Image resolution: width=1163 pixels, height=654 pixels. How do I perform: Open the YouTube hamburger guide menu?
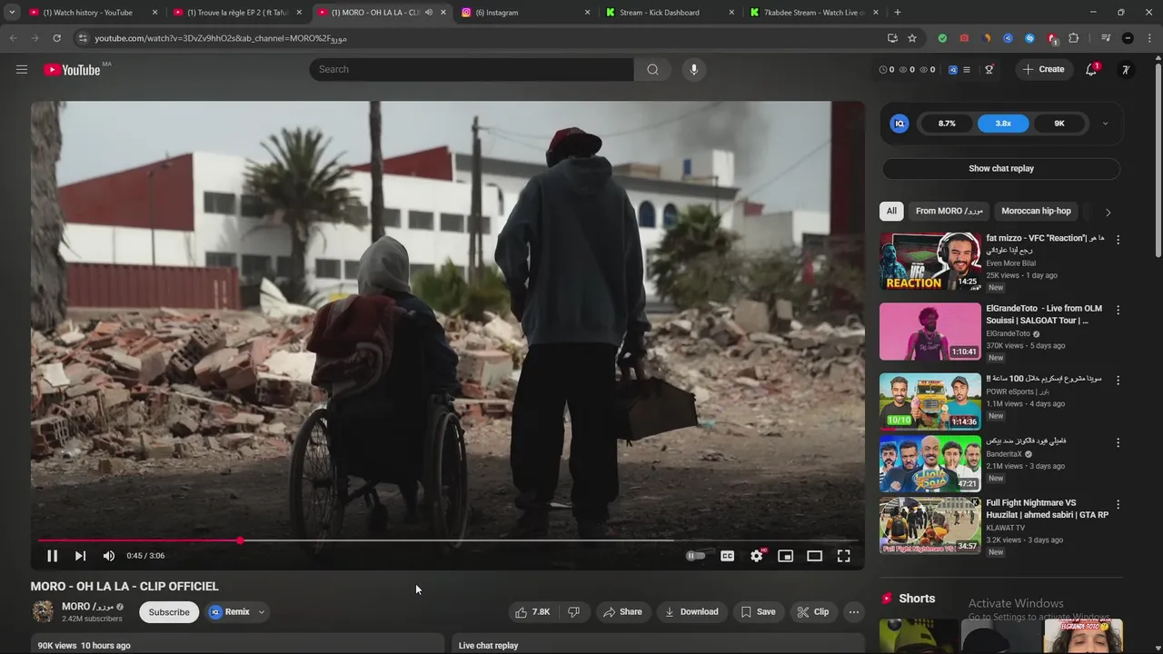pyautogui.click(x=22, y=69)
